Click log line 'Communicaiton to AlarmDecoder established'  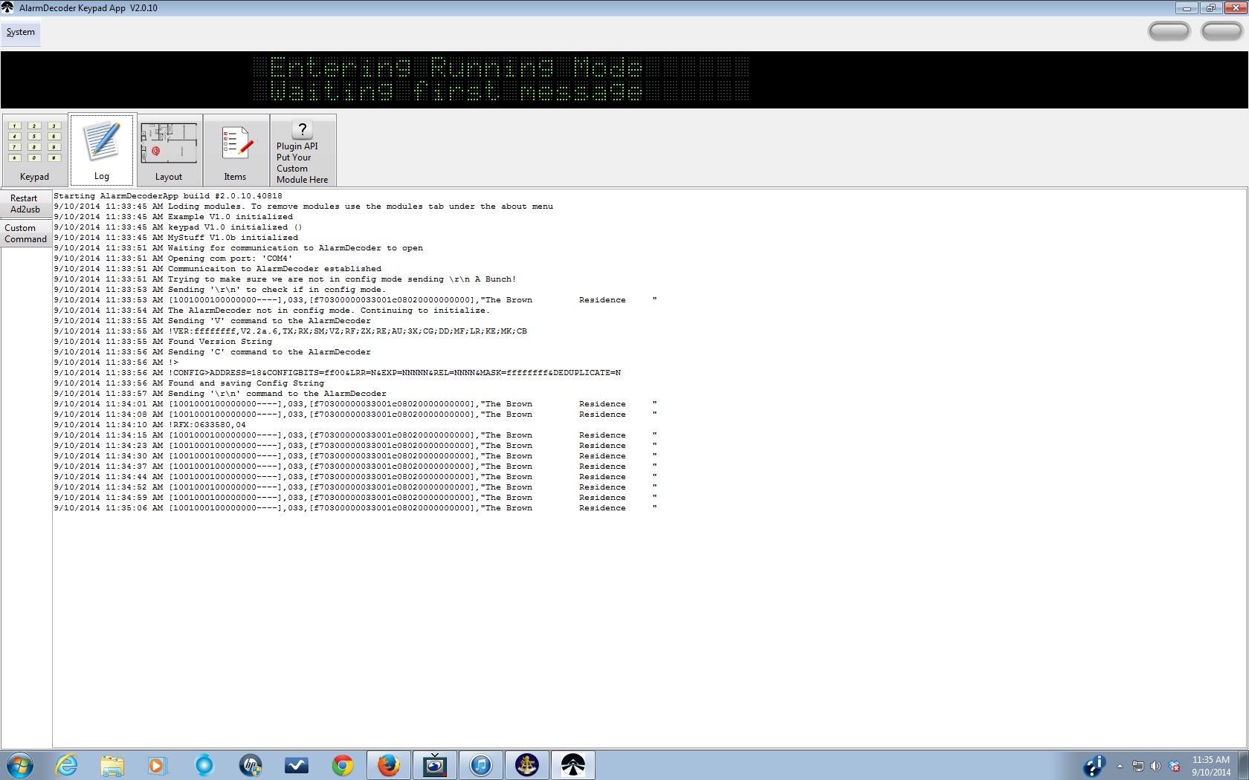point(218,269)
